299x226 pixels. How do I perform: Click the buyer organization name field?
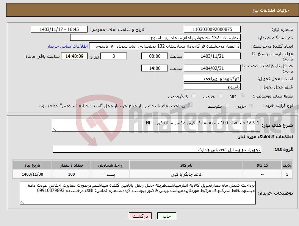(155, 38)
